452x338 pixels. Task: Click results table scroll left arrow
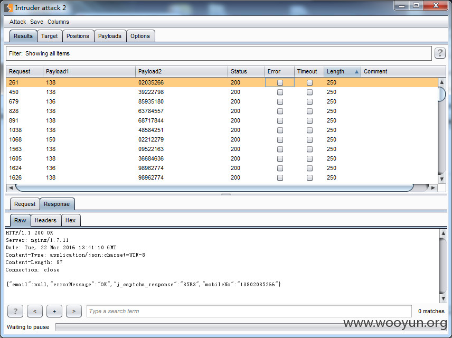(x=11, y=187)
